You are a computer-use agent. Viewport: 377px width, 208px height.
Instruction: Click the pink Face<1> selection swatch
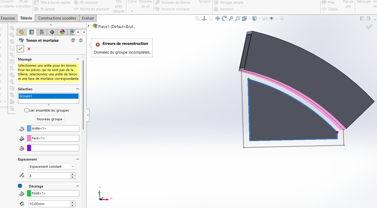click(29, 138)
